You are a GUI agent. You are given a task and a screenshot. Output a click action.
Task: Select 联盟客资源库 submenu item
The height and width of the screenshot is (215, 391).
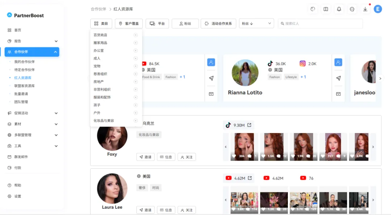pos(25,86)
